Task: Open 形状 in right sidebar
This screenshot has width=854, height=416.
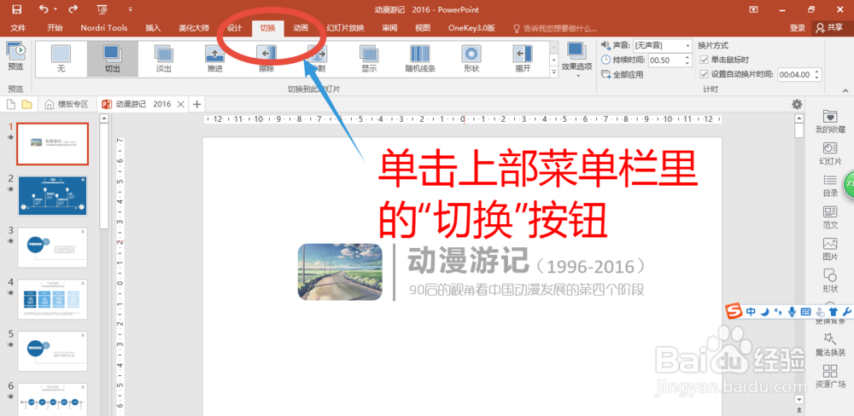Action: 830,280
